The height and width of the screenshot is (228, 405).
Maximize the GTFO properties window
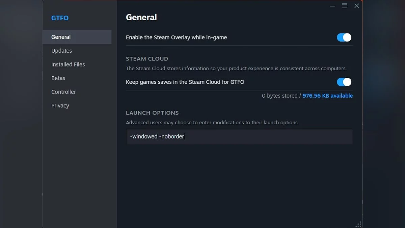[x=344, y=6]
